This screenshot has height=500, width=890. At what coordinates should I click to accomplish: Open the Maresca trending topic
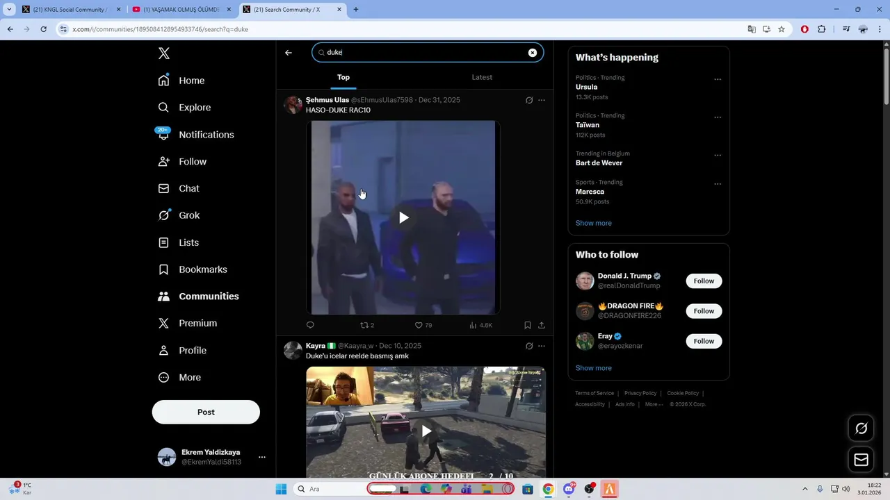pyautogui.click(x=590, y=192)
